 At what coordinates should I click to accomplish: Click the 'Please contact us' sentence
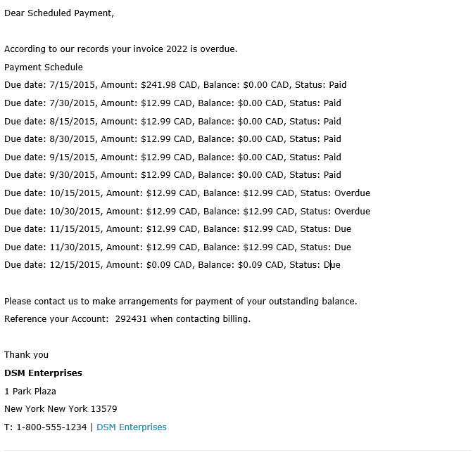point(181,302)
